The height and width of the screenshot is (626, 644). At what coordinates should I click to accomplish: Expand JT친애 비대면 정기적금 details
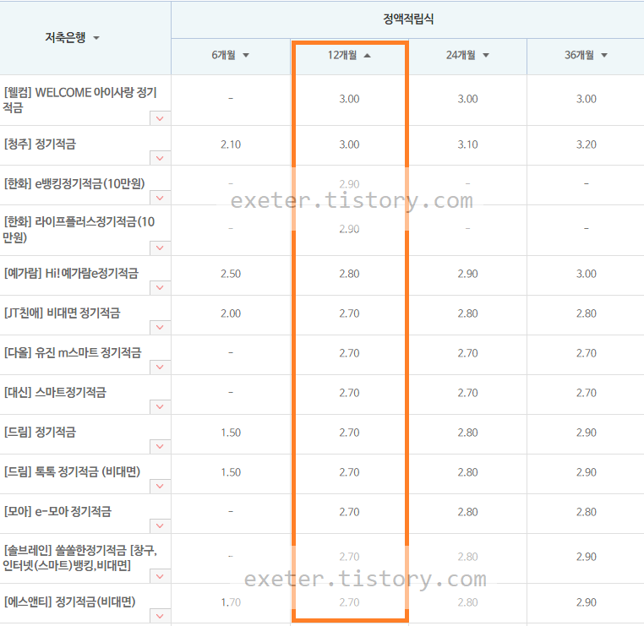pos(161,328)
